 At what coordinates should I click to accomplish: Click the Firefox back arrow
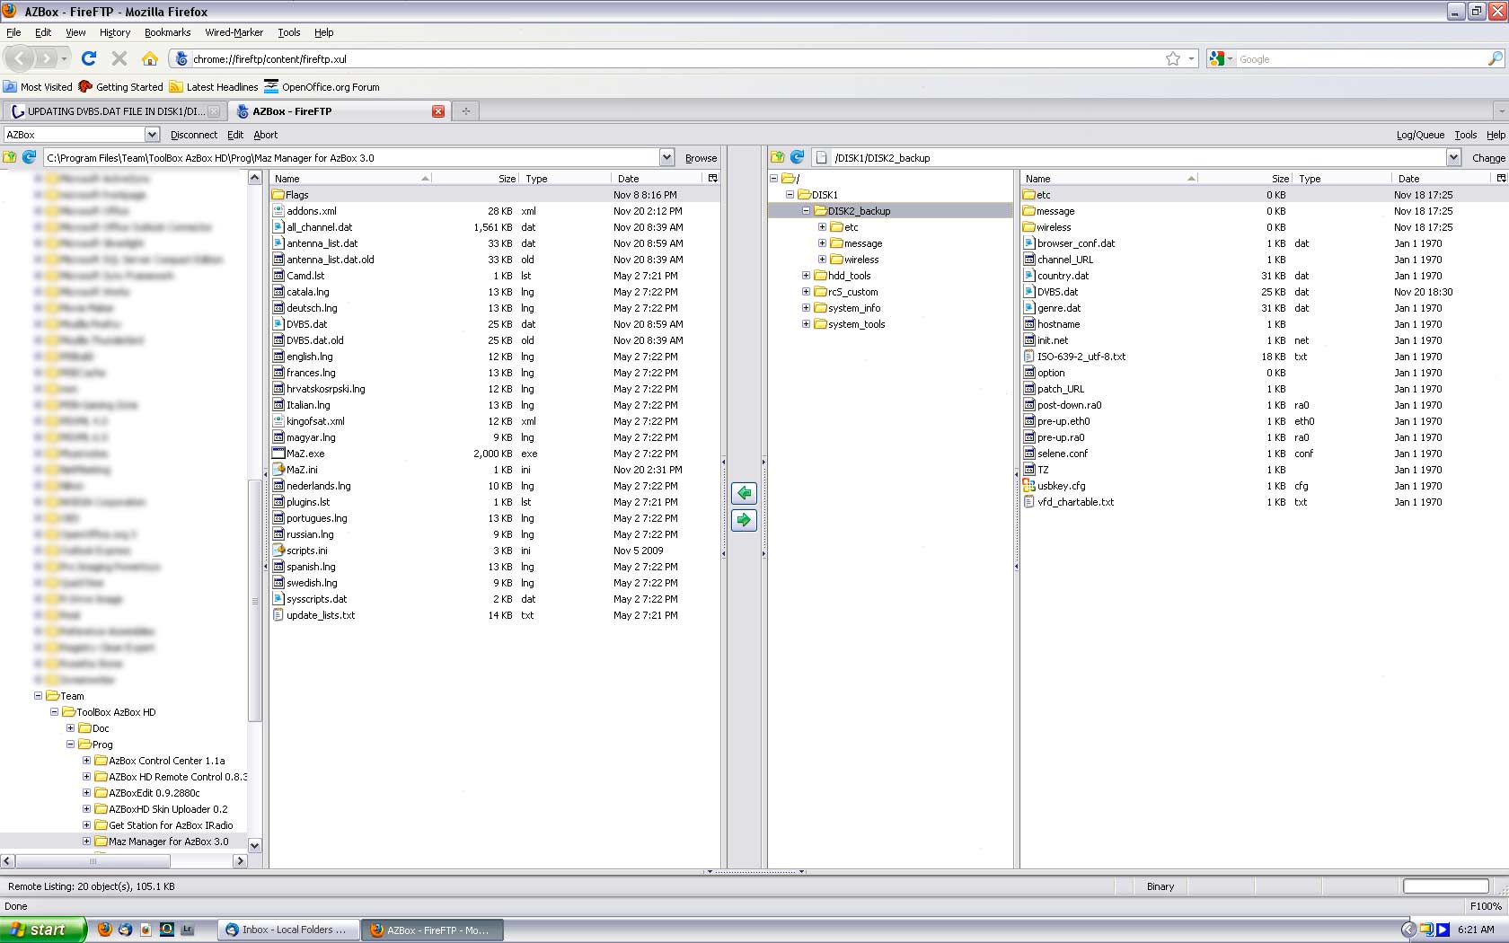click(20, 58)
